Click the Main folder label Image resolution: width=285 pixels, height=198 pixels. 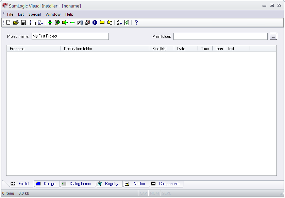point(162,36)
